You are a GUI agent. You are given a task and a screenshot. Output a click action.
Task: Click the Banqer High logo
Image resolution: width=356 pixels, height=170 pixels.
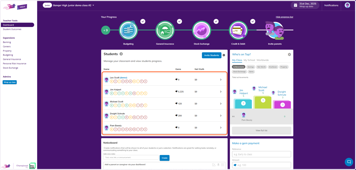[15, 7]
